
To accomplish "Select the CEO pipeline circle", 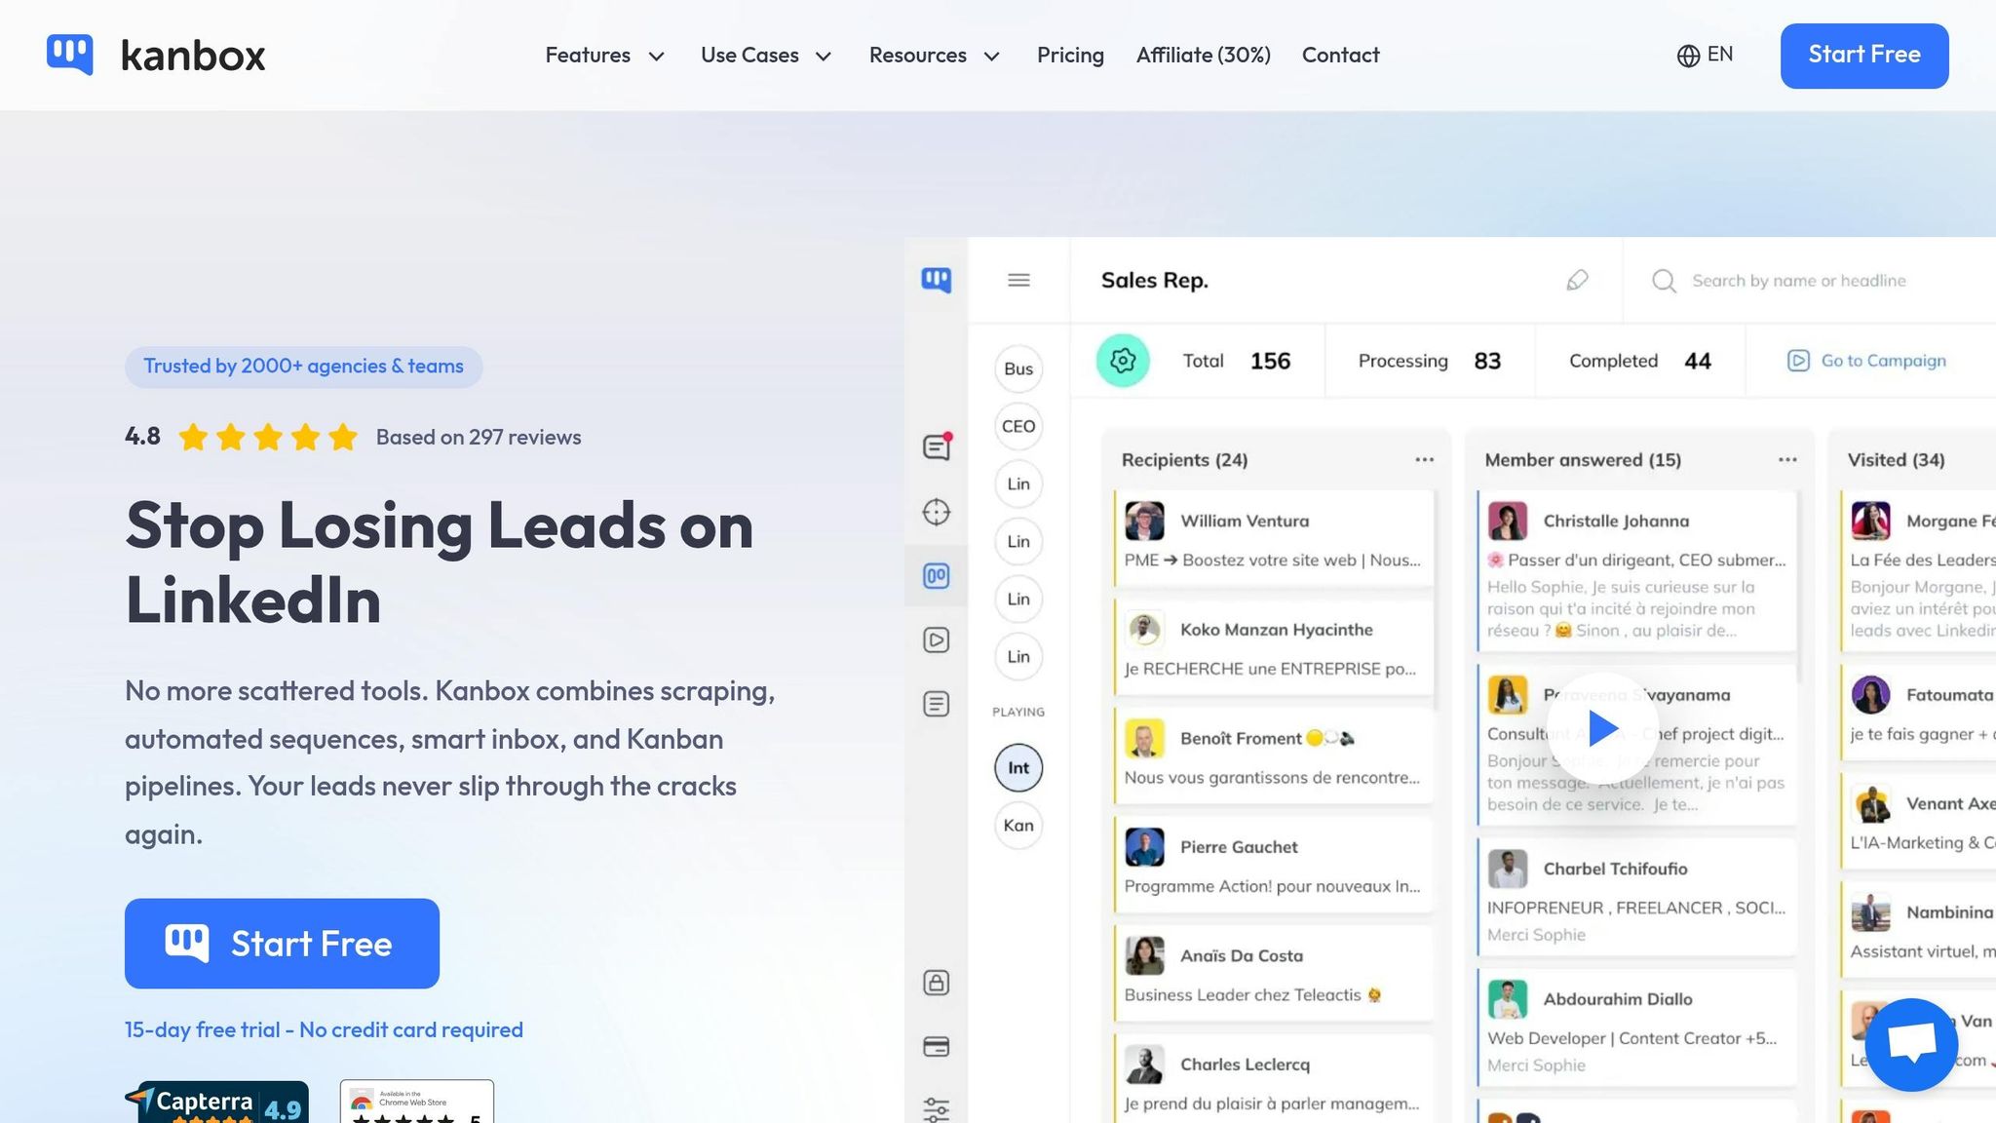I will [x=1018, y=426].
